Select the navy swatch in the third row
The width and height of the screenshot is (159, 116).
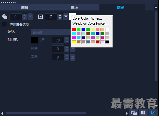[83, 38]
